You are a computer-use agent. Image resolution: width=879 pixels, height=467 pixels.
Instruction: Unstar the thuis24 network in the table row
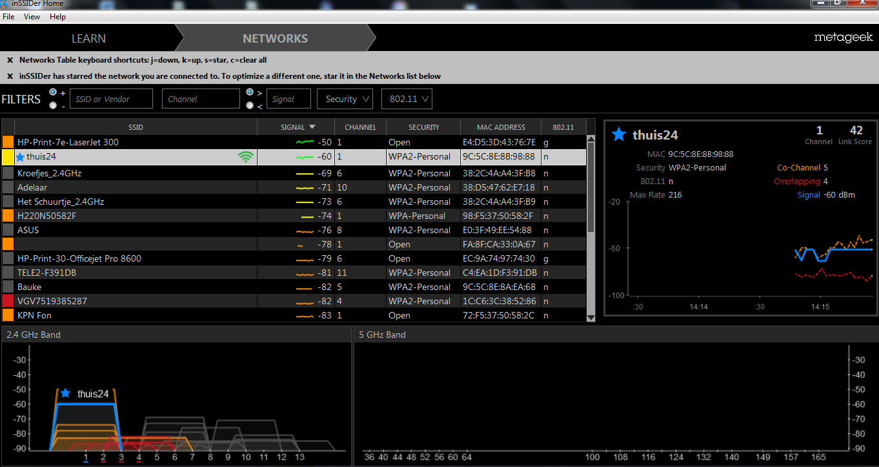point(20,157)
